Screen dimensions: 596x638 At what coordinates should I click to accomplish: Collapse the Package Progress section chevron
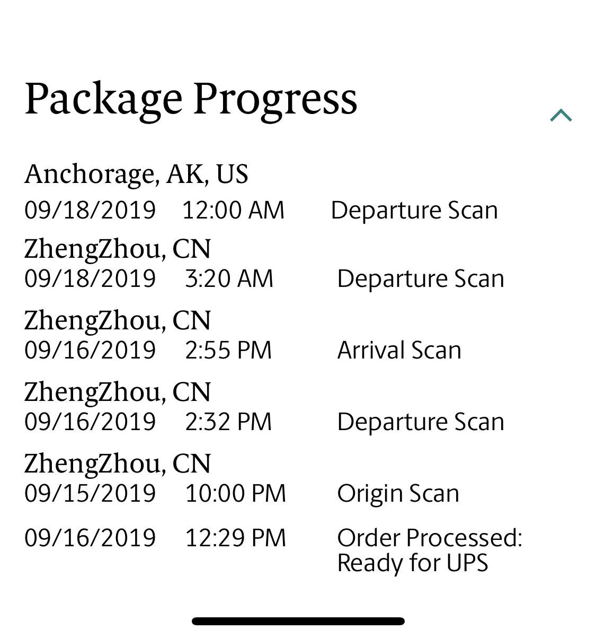click(x=561, y=116)
